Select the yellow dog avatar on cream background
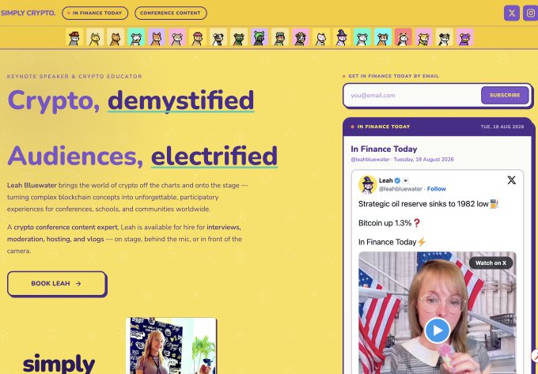538x374 pixels. 95,37
